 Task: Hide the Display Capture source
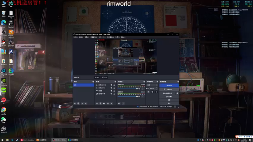111,94
